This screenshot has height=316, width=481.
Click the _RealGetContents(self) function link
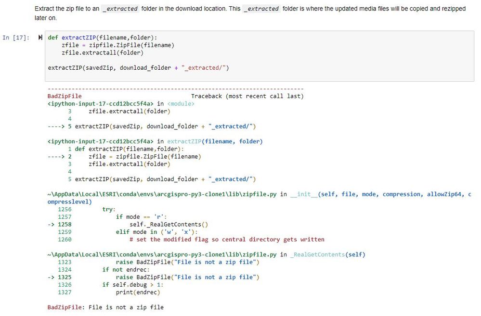(327, 254)
